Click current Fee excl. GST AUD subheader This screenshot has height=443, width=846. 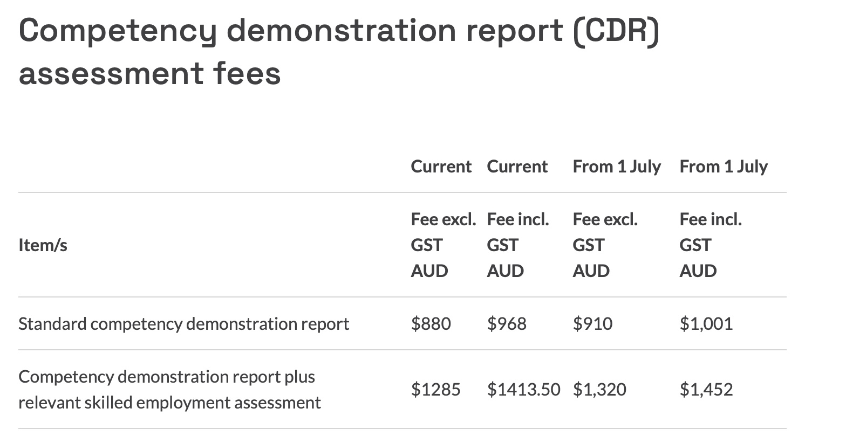click(x=443, y=245)
